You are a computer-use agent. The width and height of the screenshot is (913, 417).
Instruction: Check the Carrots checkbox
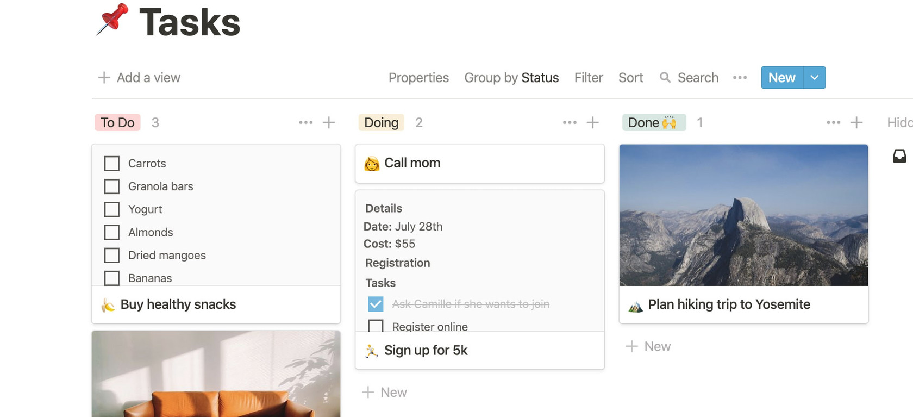tap(112, 164)
